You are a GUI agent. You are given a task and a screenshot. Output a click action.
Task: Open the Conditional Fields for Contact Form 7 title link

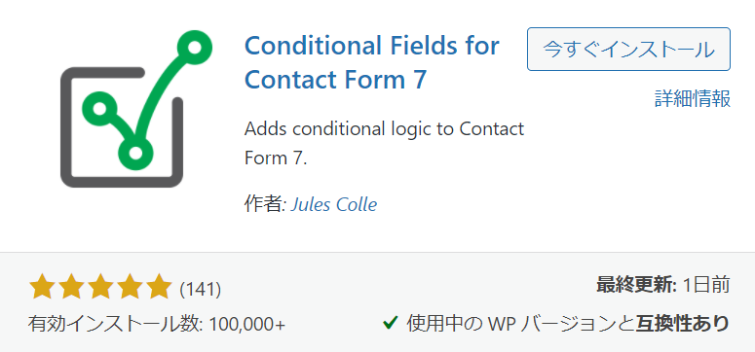372,63
